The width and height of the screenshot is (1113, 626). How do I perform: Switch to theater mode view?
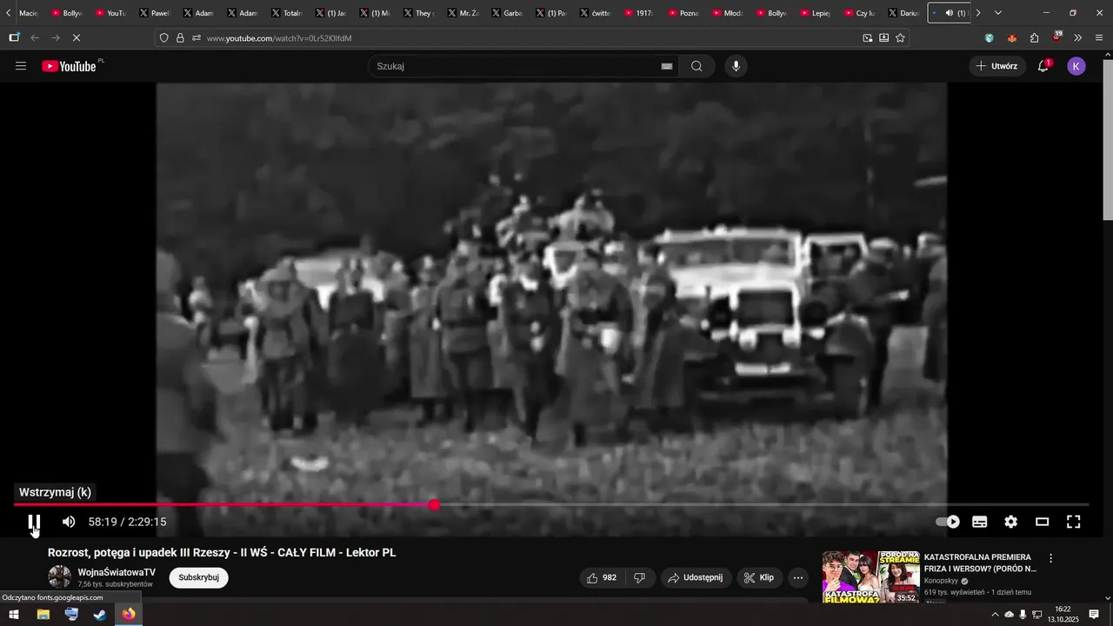point(1042,522)
